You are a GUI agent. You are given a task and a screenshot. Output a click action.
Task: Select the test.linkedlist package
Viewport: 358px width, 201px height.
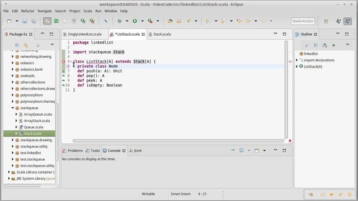tap(31, 153)
